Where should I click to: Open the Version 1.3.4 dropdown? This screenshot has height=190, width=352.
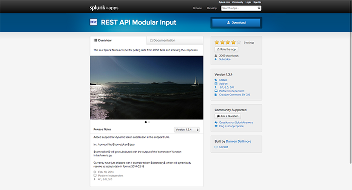[x=187, y=130]
